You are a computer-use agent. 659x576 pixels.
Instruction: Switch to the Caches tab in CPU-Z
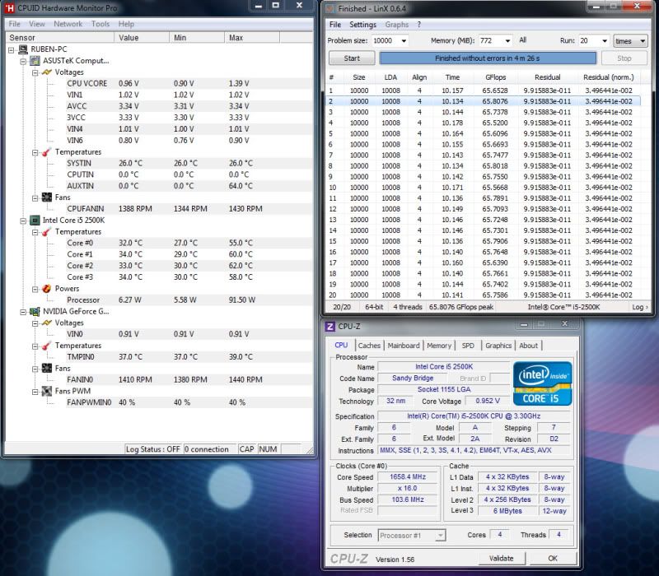369,346
